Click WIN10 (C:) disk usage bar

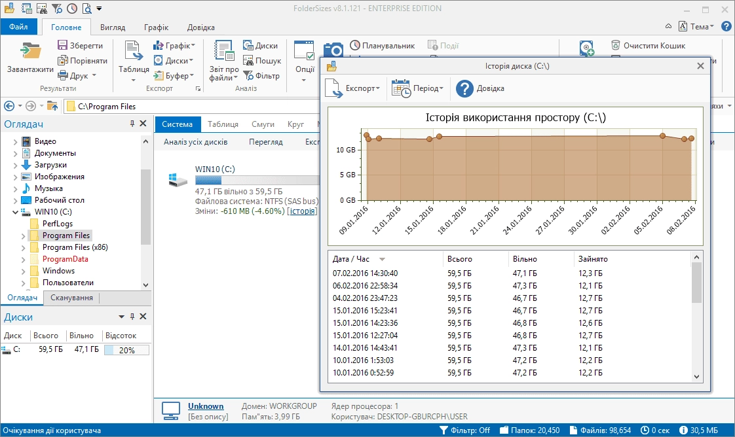[257, 180]
